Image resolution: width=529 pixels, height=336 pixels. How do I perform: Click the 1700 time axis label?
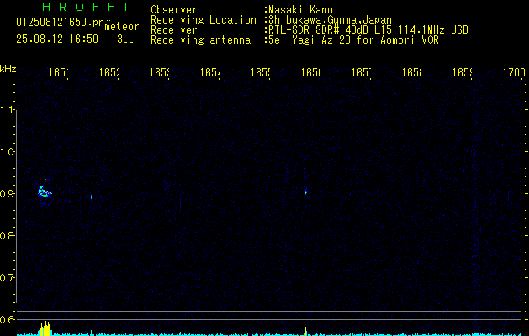(x=514, y=72)
